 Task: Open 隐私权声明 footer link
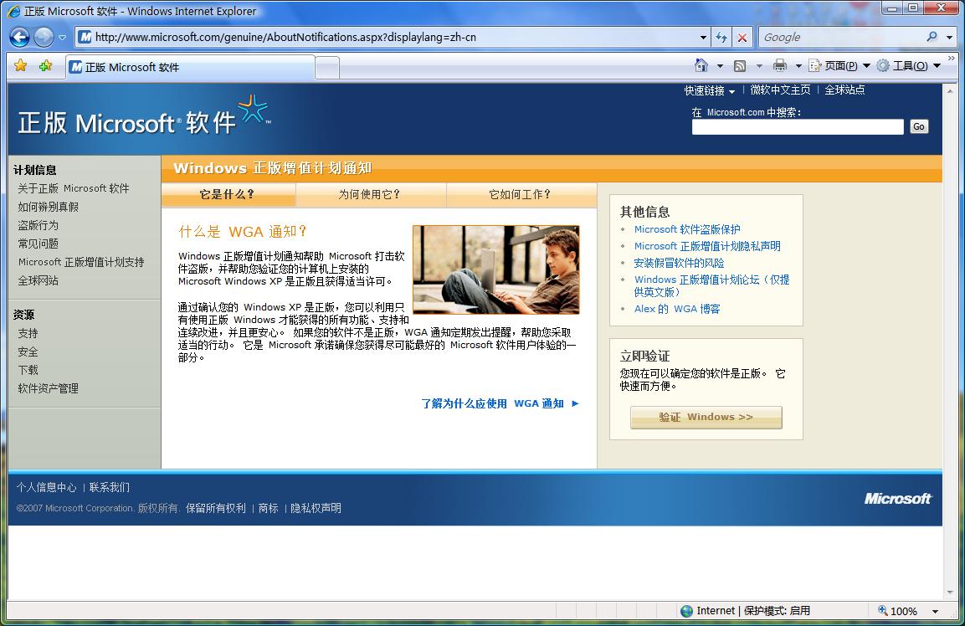pyautogui.click(x=316, y=509)
